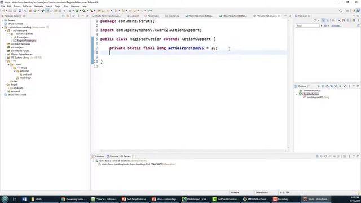Collapse the target folder

point(6,85)
